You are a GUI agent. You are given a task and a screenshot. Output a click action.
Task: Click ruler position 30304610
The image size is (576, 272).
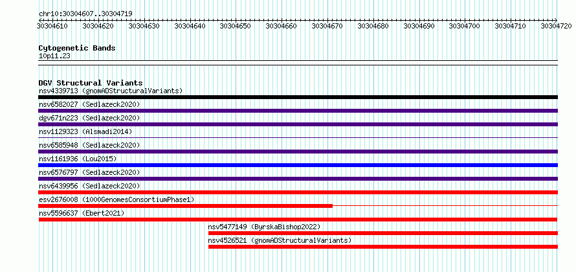[52, 26]
